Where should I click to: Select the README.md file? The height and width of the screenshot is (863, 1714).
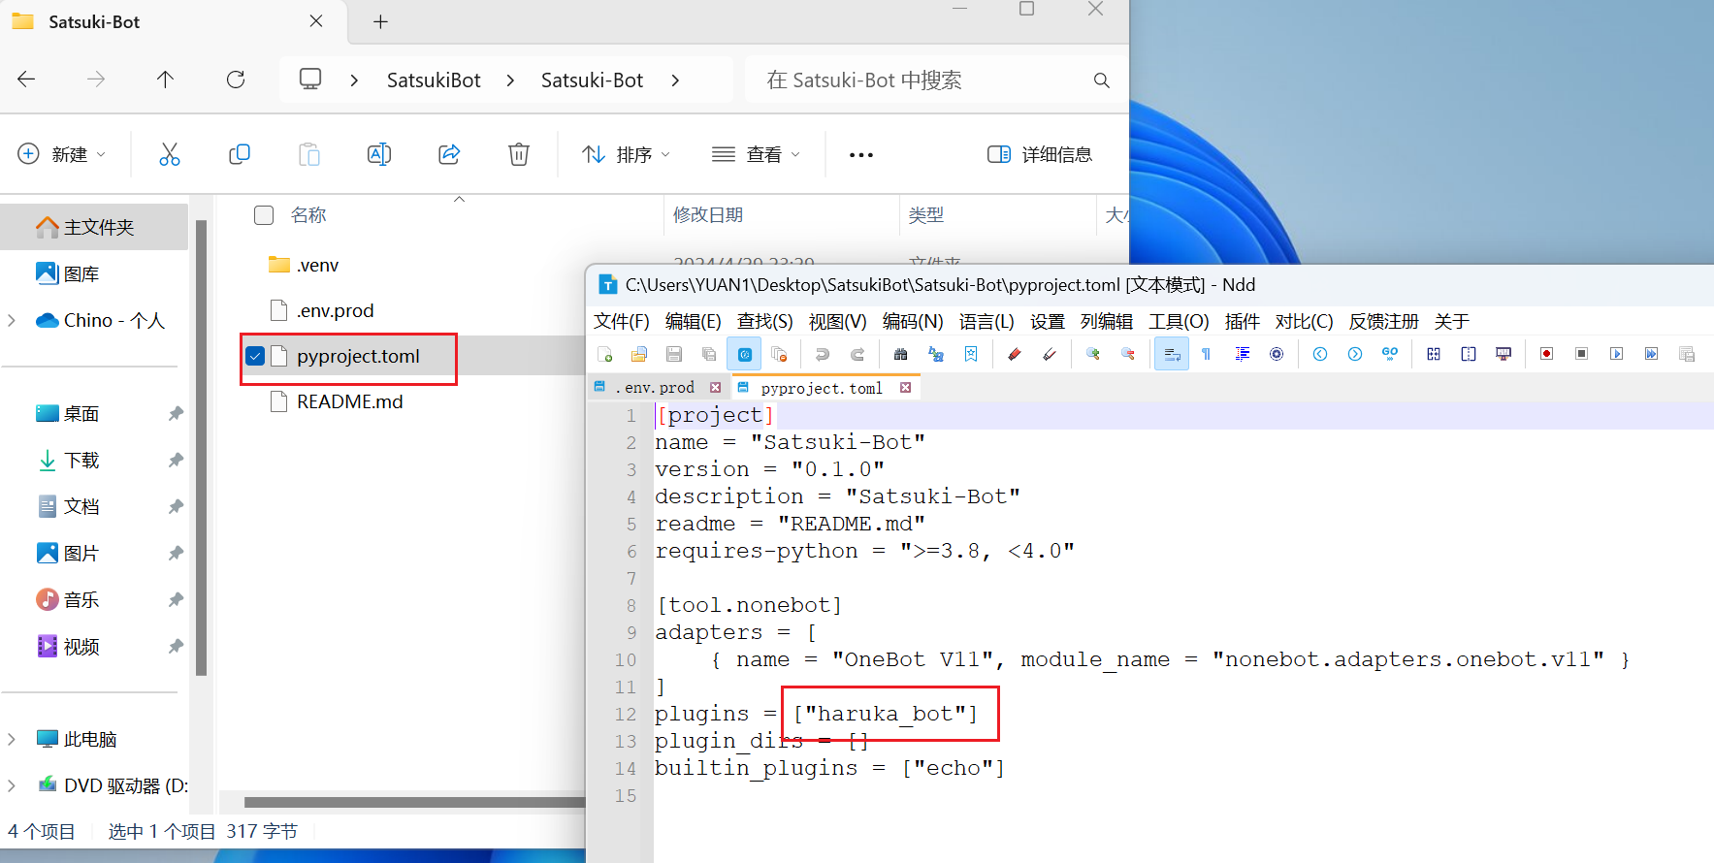(x=350, y=401)
